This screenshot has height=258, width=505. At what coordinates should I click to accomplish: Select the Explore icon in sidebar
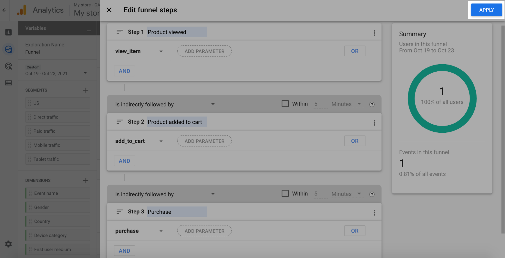point(8,49)
